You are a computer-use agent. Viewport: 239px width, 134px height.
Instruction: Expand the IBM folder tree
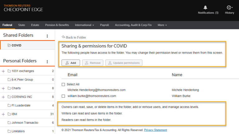pyautogui.click(x=3, y=114)
